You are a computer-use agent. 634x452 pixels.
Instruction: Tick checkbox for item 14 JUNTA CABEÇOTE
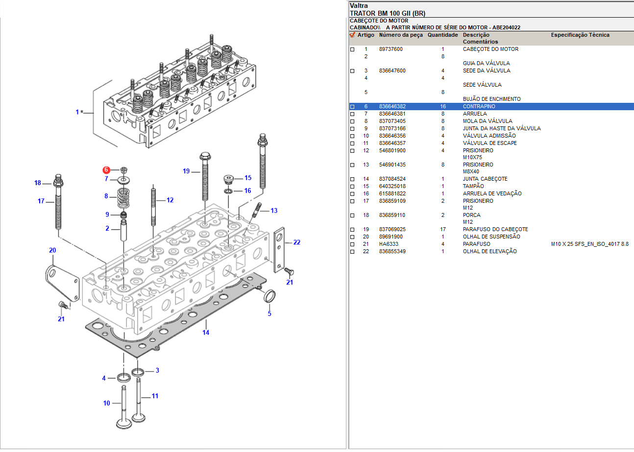(352, 179)
